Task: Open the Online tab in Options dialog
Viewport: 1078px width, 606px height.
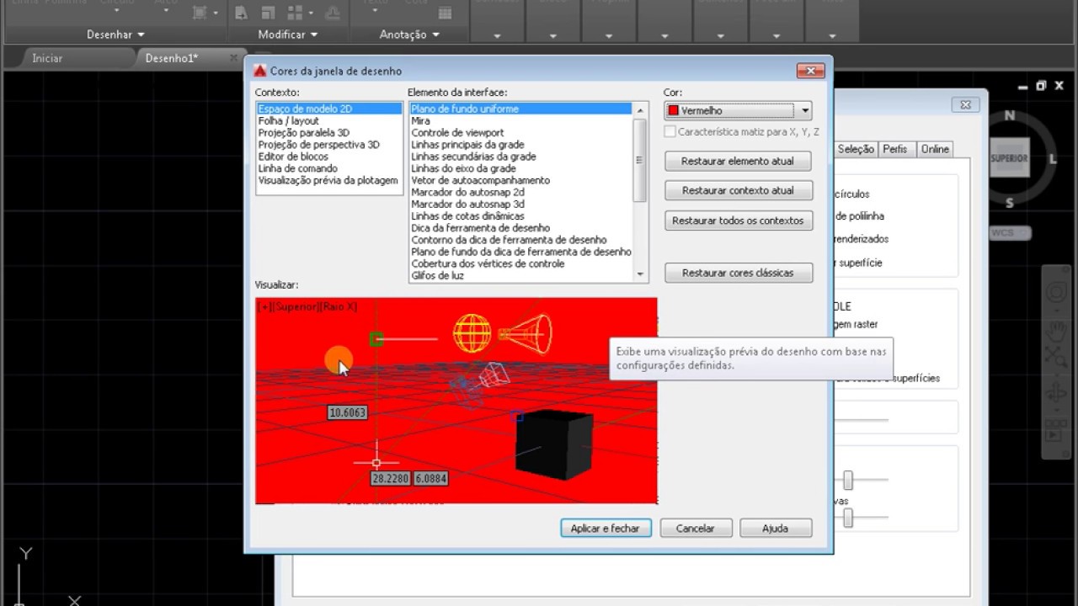Action: pyautogui.click(x=935, y=149)
